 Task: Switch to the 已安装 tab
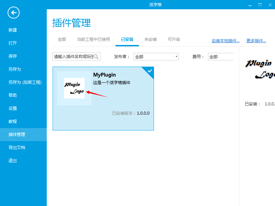[x=127, y=39]
